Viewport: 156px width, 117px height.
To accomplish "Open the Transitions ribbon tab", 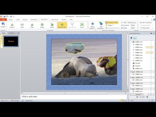I will pyautogui.click(x=34, y=19).
